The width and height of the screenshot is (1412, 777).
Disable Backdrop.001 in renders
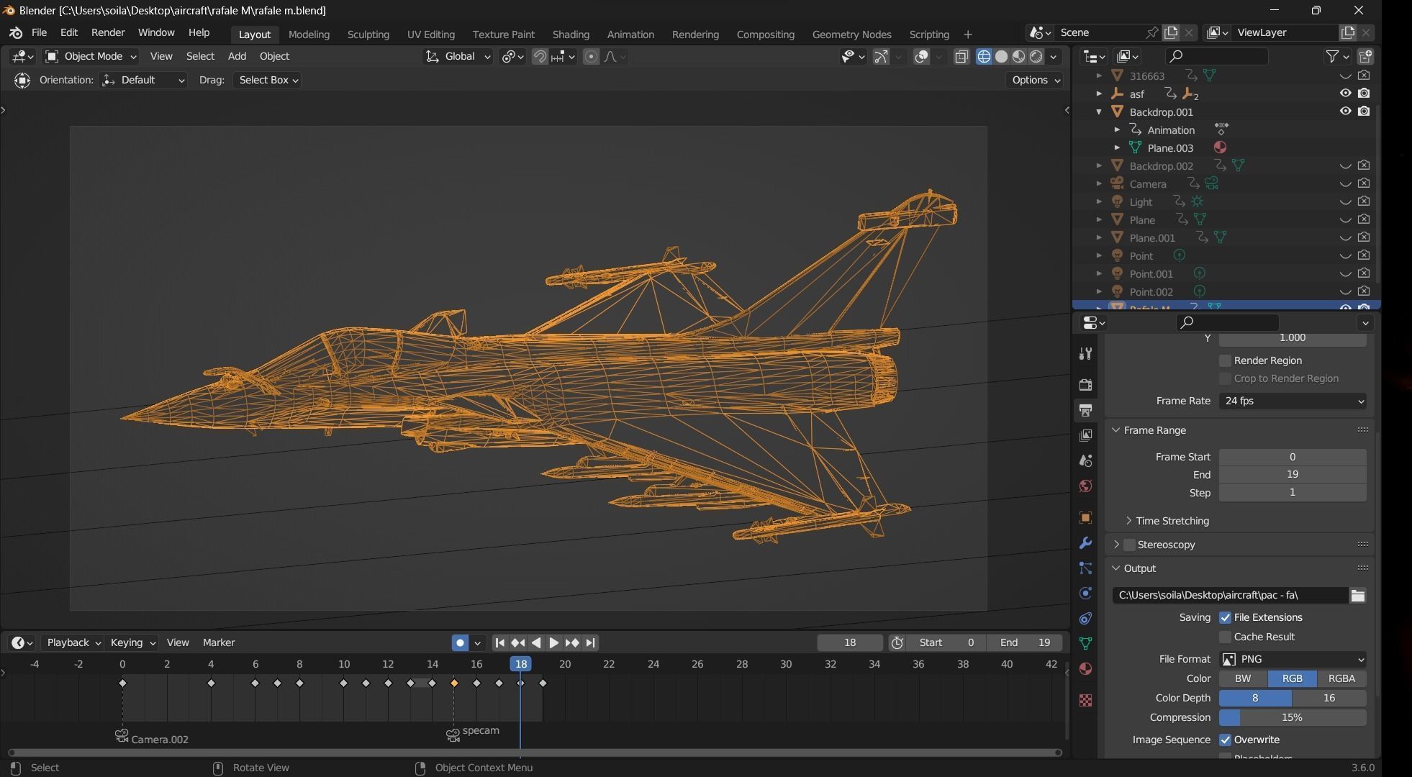(1364, 112)
